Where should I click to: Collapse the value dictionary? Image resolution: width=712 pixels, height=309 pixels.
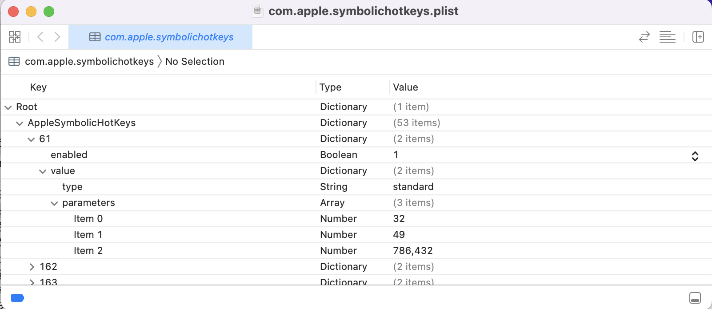point(43,171)
